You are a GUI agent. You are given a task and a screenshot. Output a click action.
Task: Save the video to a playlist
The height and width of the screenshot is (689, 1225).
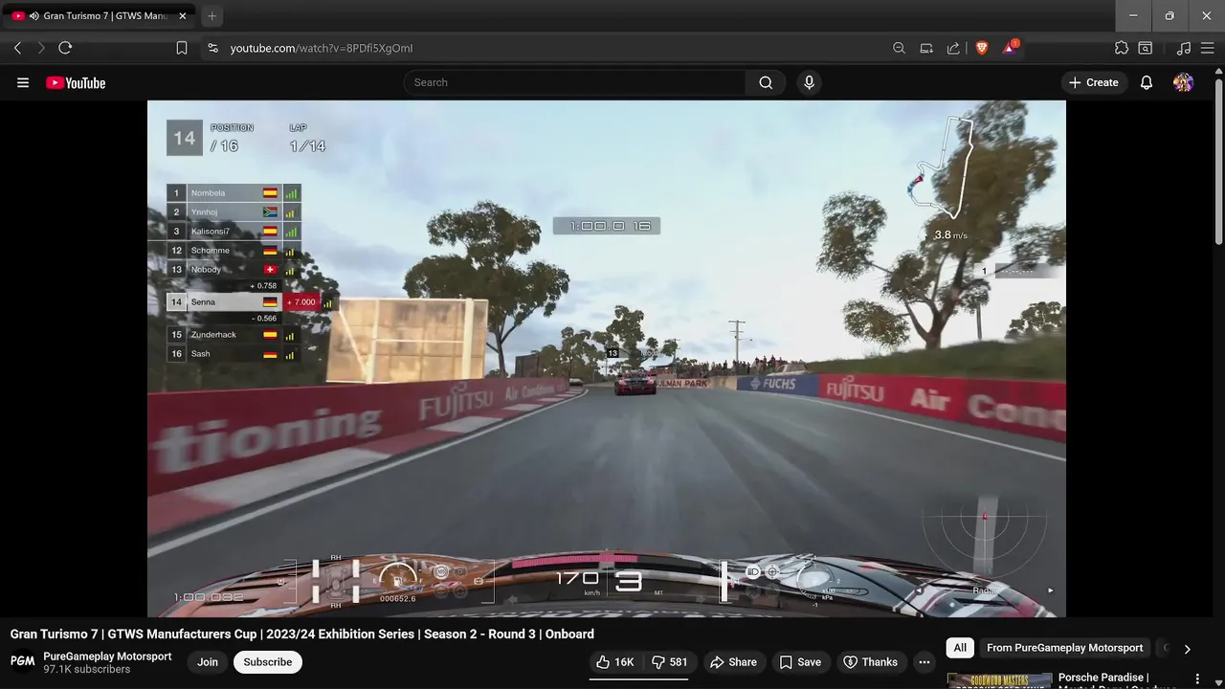click(x=800, y=662)
